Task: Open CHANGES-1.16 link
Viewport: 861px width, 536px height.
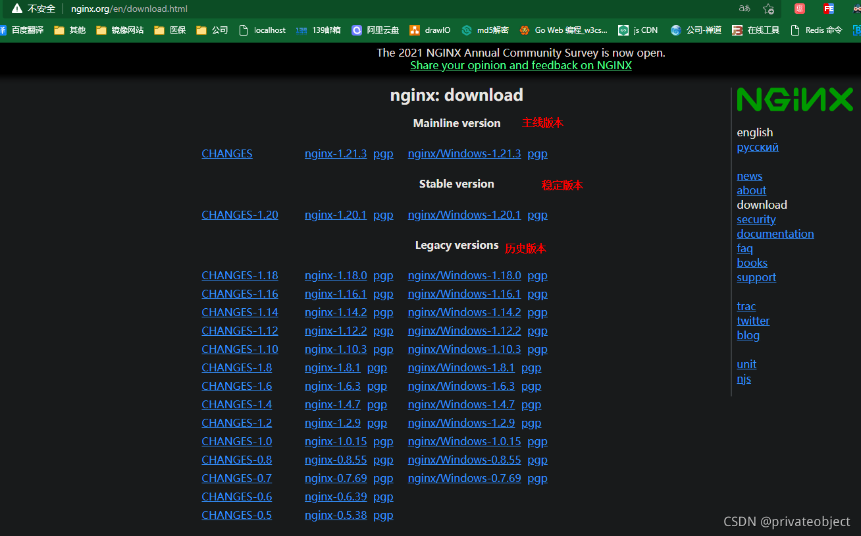Action: pos(240,294)
